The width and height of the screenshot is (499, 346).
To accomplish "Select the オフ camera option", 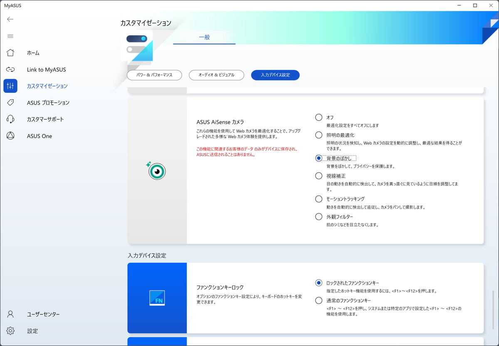I will (x=319, y=117).
